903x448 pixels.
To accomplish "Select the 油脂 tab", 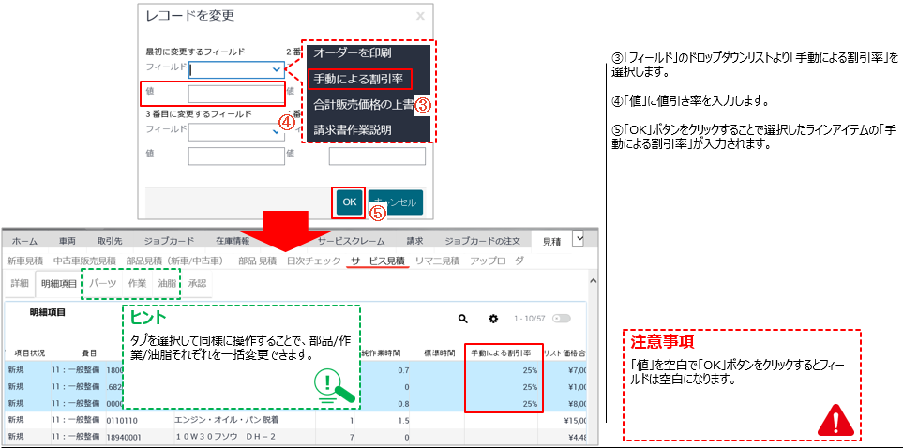I will pyautogui.click(x=167, y=282).
